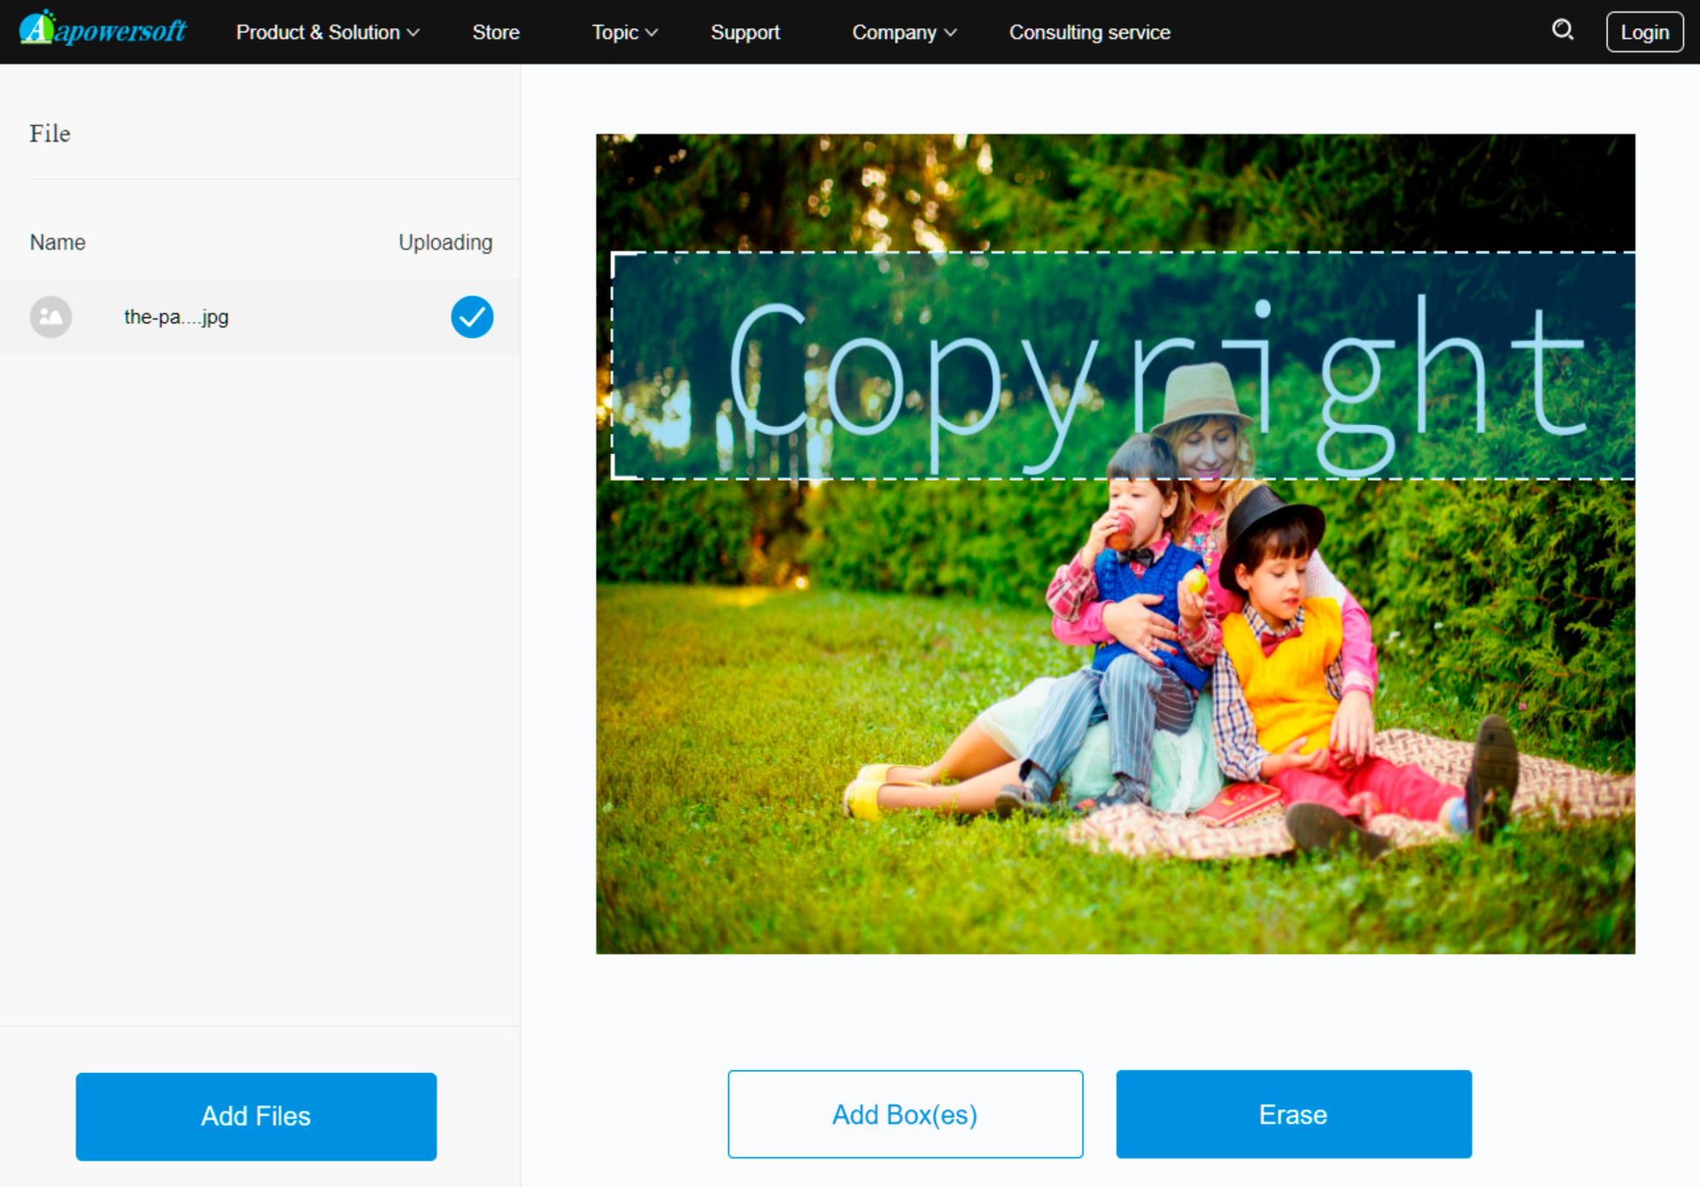The width and height of the screenshot is (1700, 1187).
Task: Click the Erase button
Action: point(1292,1114)
